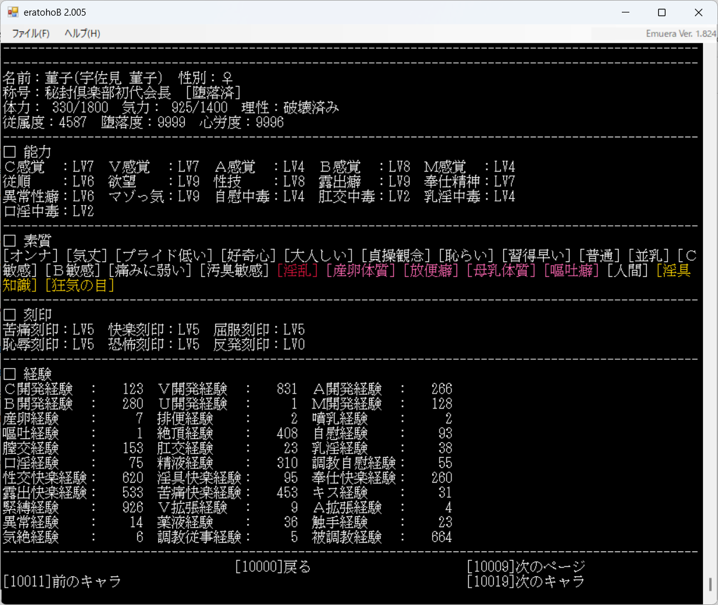The width and height of the screenshot is (718, 605).
Task: Choose [10019]次のキャラ for next character
Action: (526, 581)
